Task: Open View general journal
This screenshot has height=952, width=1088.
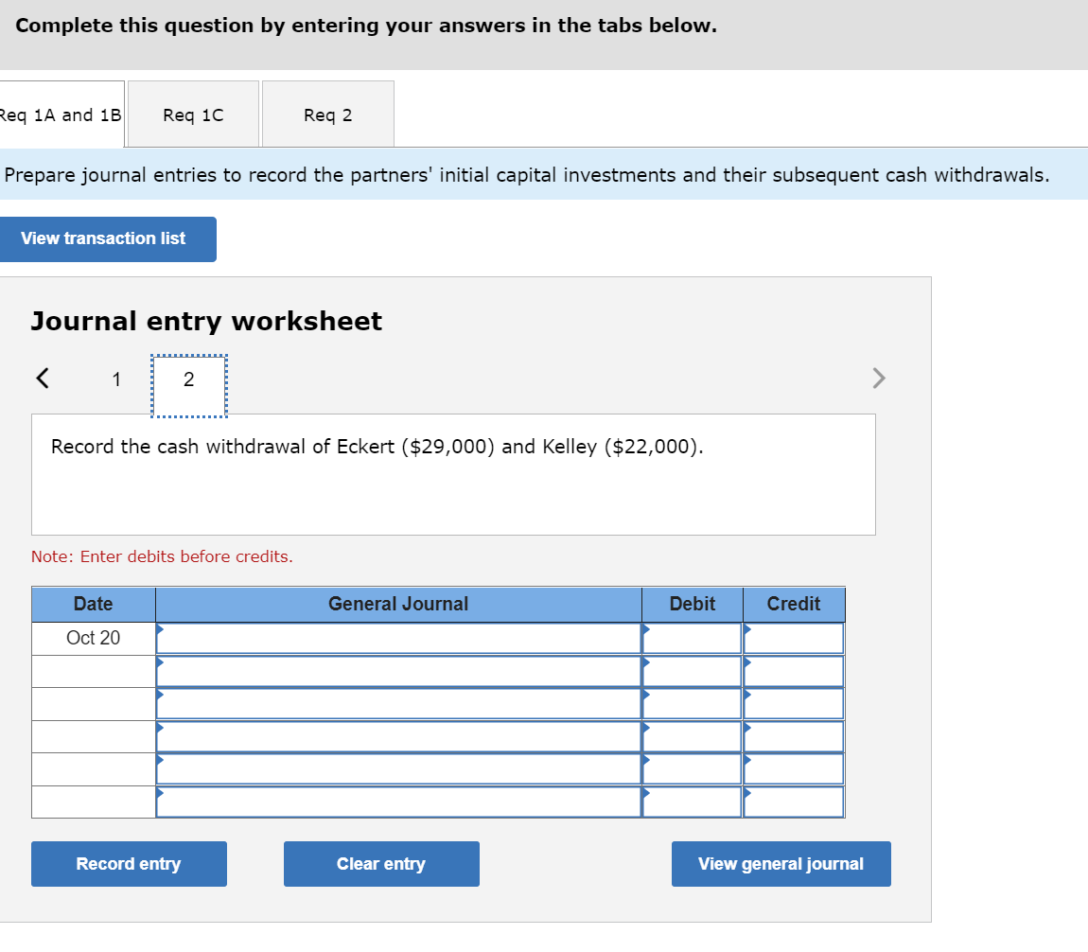Action: pyautogui.click(x=781, y=863)
